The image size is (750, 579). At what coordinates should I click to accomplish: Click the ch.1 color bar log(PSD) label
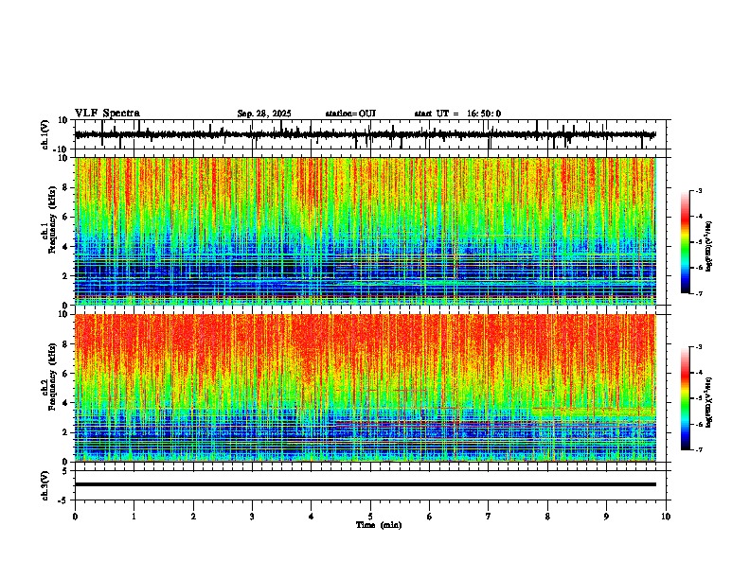(x=709, y=247)
